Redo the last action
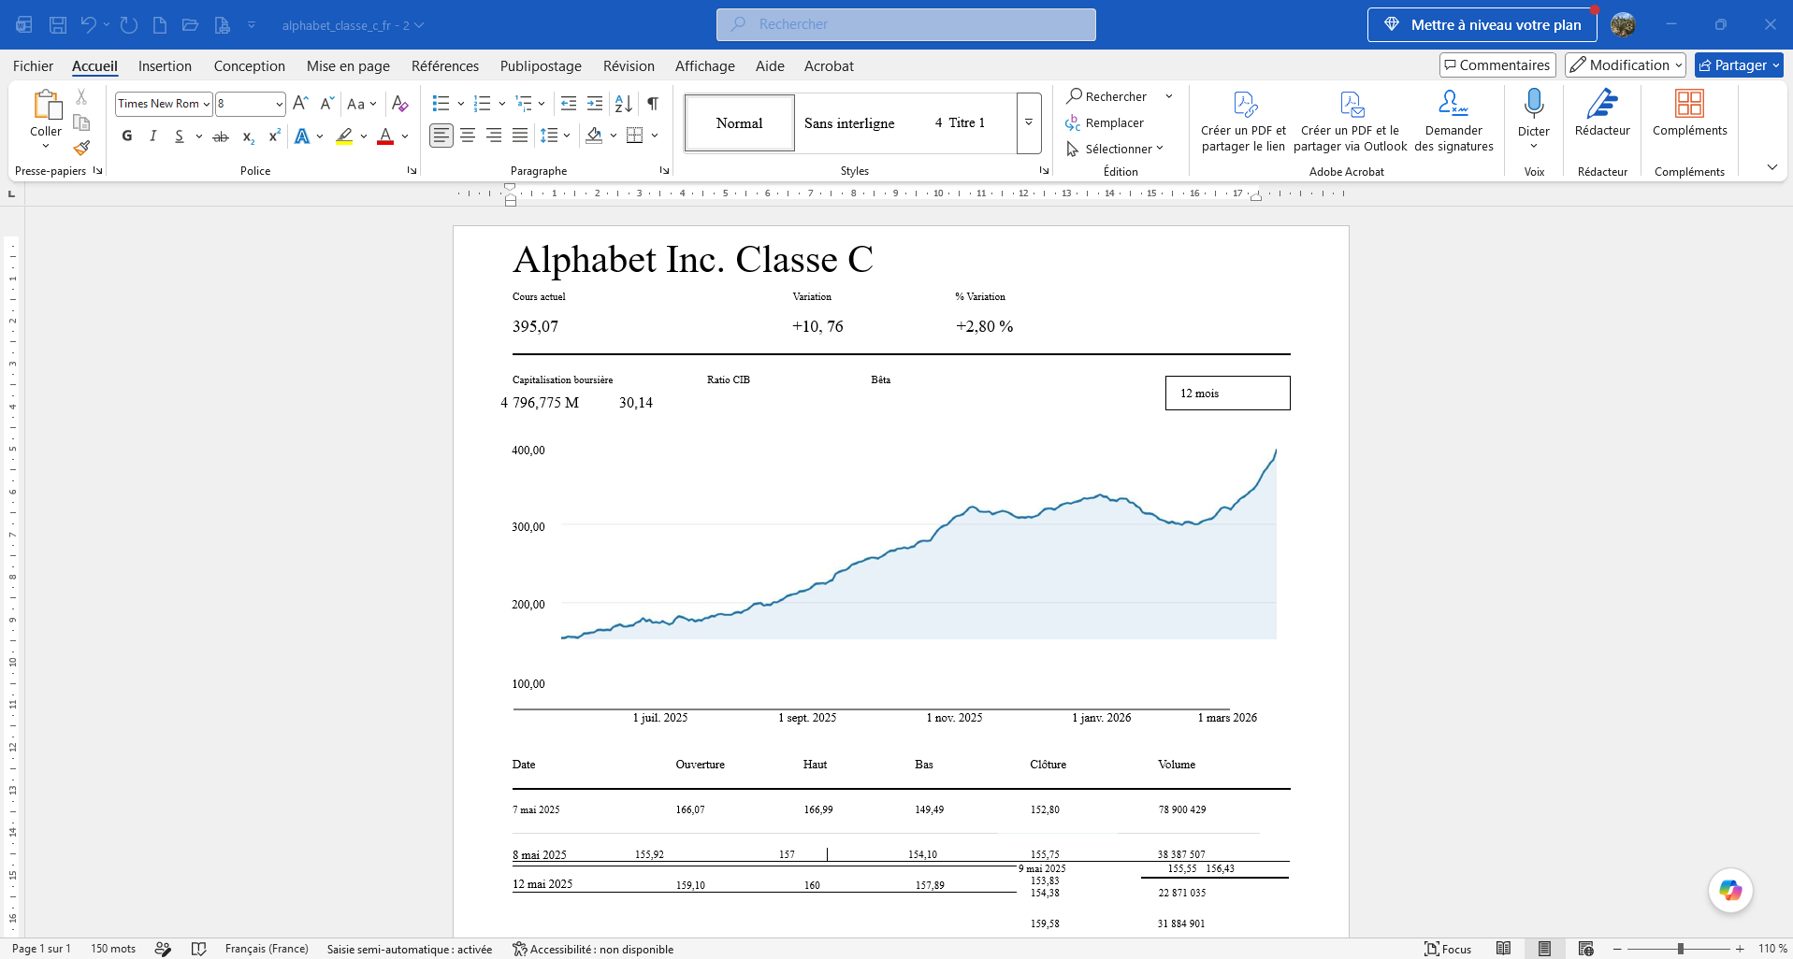Image resolution: width=1793 pixels, height=959 pixels. 129,25
